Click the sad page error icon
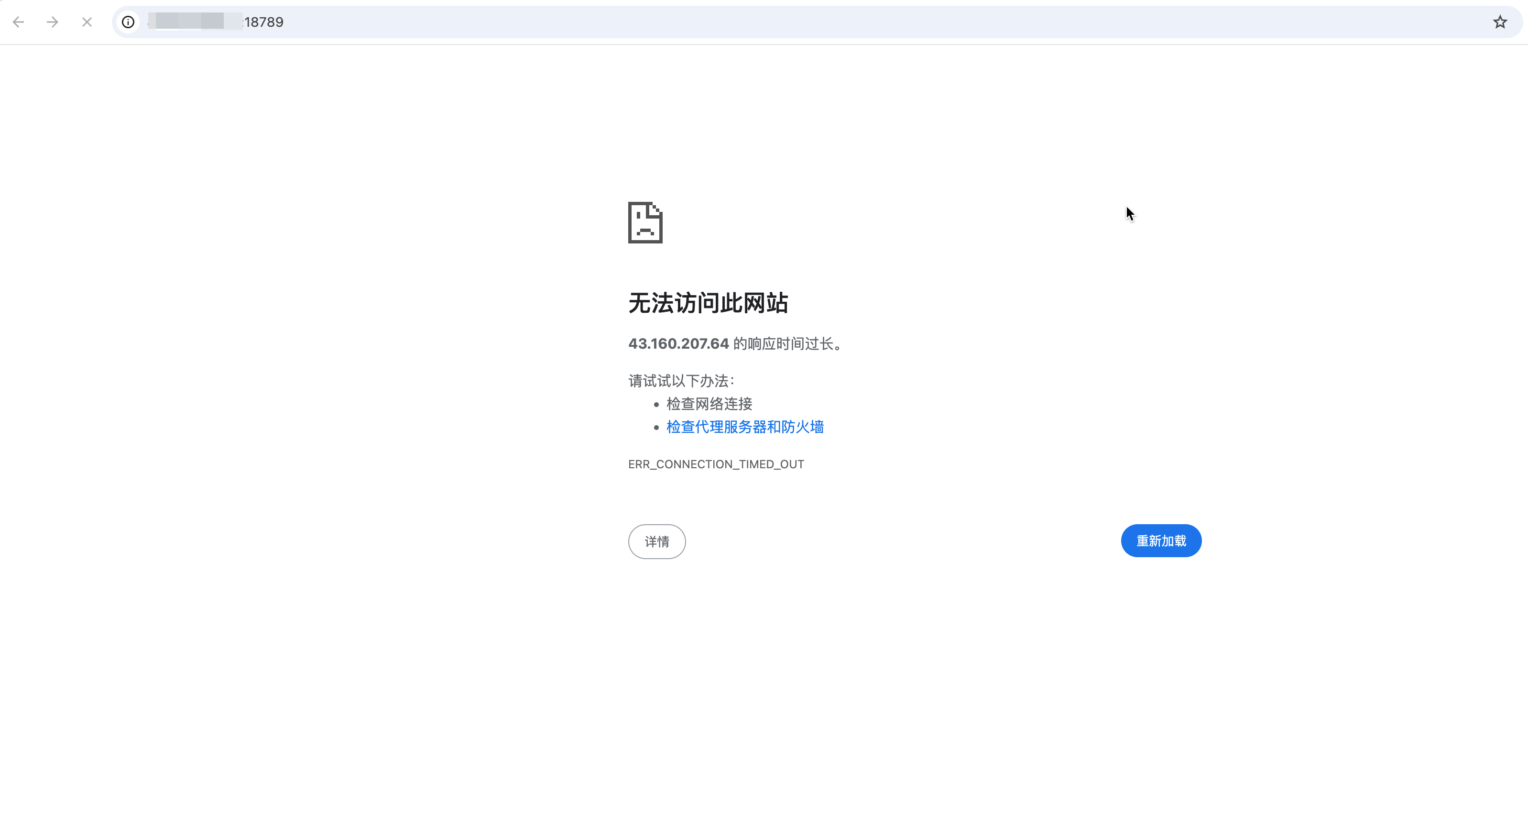This screenshot has height=837, width=1528. 645,222
